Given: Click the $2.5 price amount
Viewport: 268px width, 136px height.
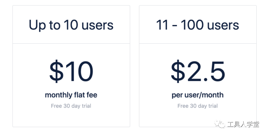Looking at the screenshot, I should tap(198, 71).
